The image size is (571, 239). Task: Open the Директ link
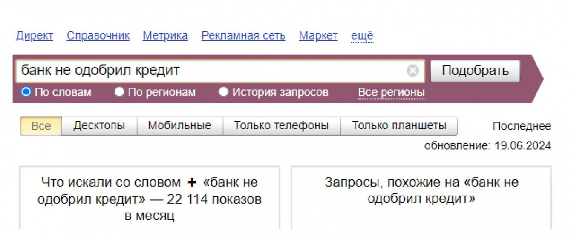[35, 36]
